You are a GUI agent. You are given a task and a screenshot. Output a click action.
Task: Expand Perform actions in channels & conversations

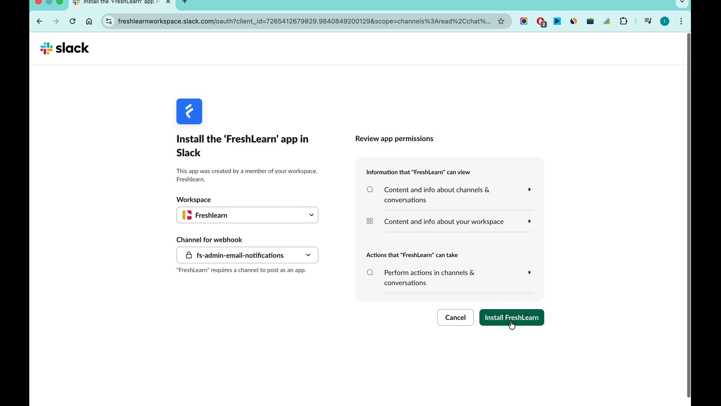tap(529, 273)
